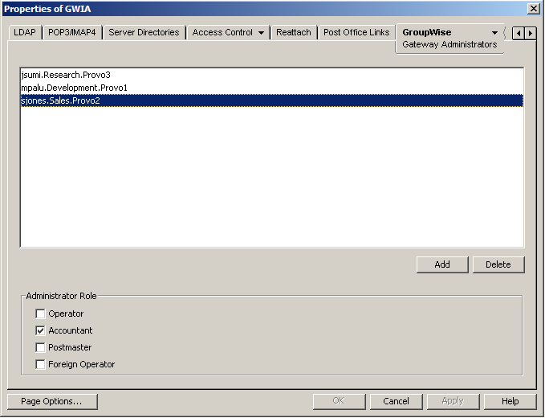The height and width of the screenshot is (418, 545).
Task: Enable the Postmaster role checkbox
Action: (x=40, y=347)
